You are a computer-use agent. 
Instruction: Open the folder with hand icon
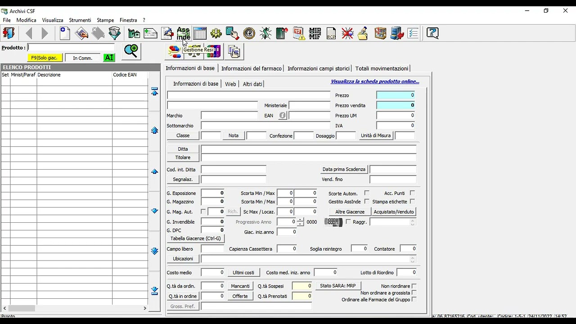click(363, 33)
